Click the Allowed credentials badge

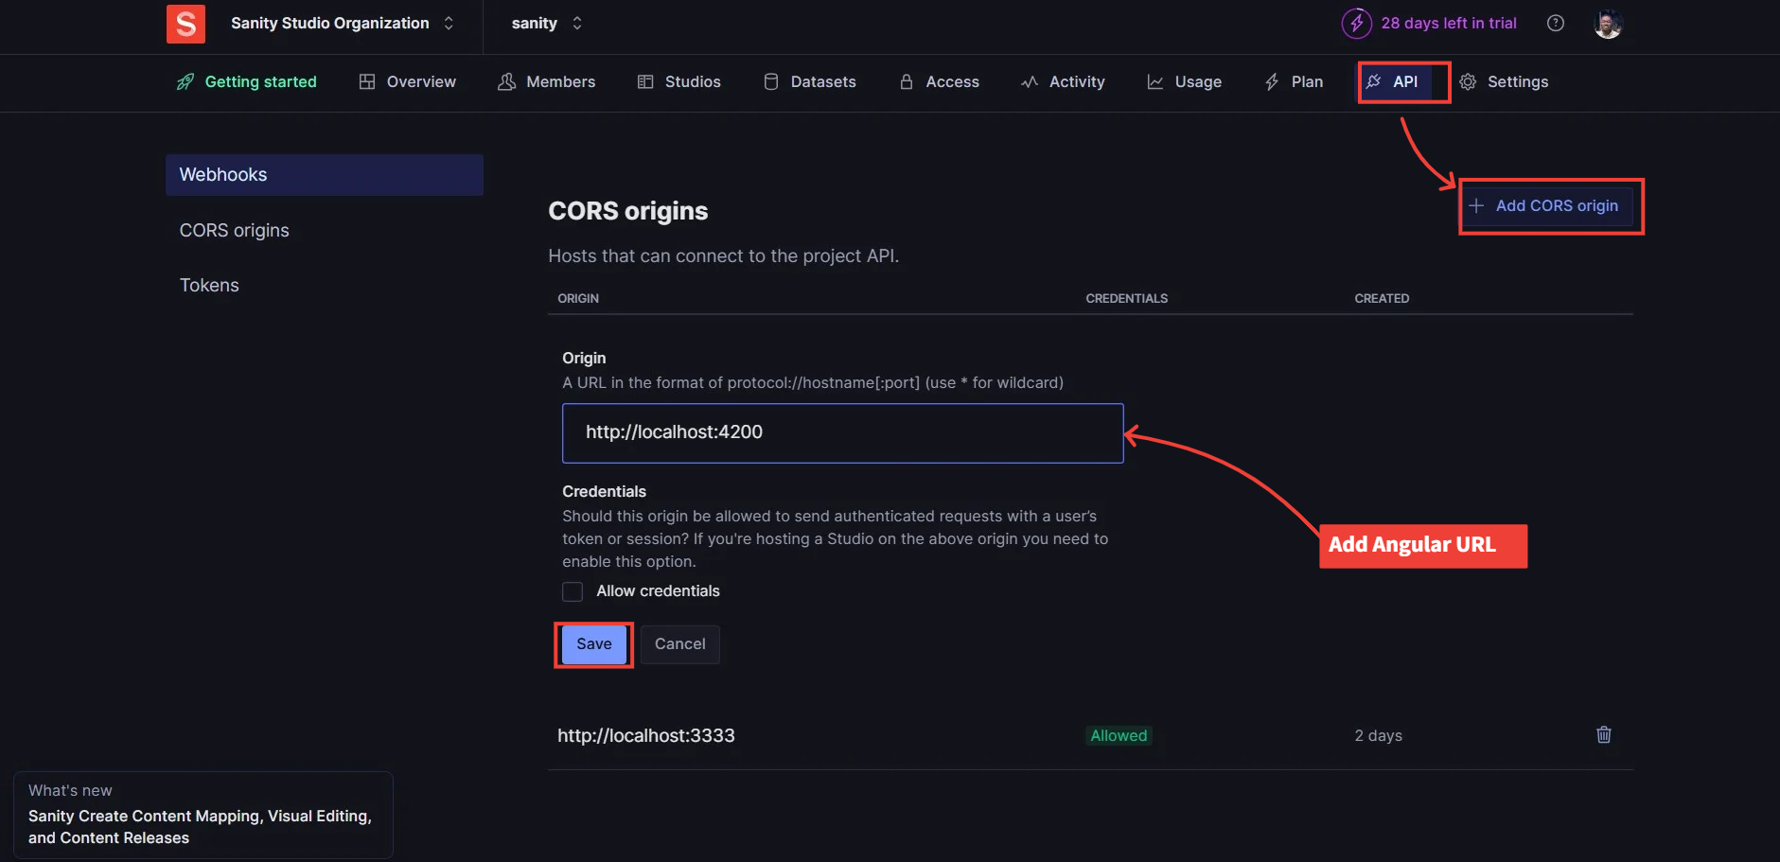pos(1119,736)
